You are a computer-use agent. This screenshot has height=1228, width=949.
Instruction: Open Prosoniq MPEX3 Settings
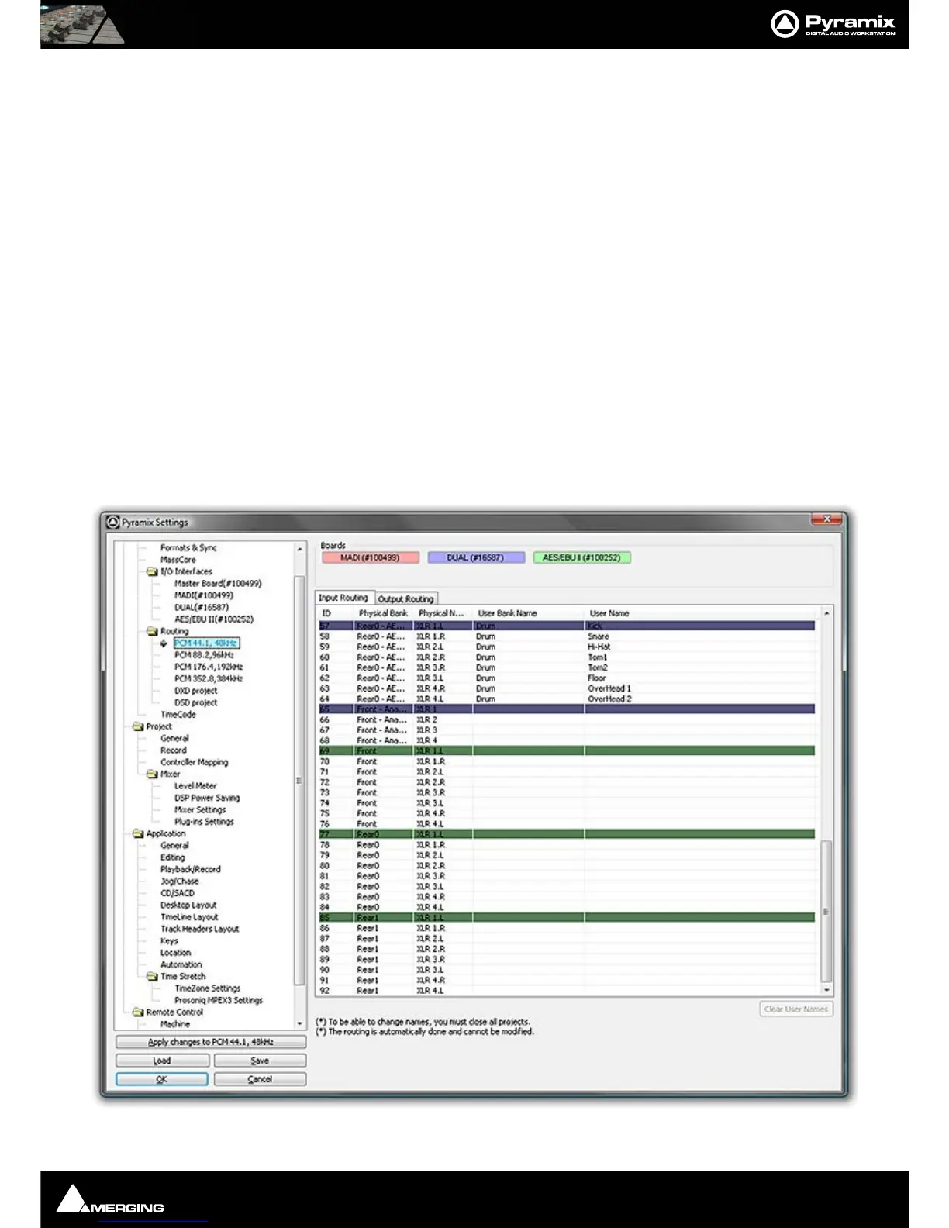pyautogui.click(x=219, y=1000)
